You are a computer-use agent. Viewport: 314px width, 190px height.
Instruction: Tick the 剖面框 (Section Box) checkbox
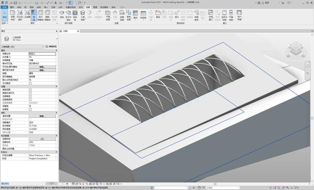[x=30, y=109]
